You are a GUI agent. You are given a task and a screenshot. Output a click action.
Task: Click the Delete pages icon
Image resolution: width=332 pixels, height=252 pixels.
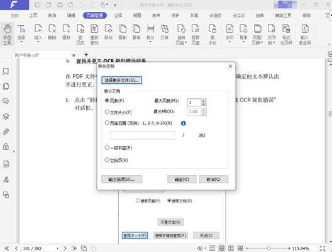52,29
